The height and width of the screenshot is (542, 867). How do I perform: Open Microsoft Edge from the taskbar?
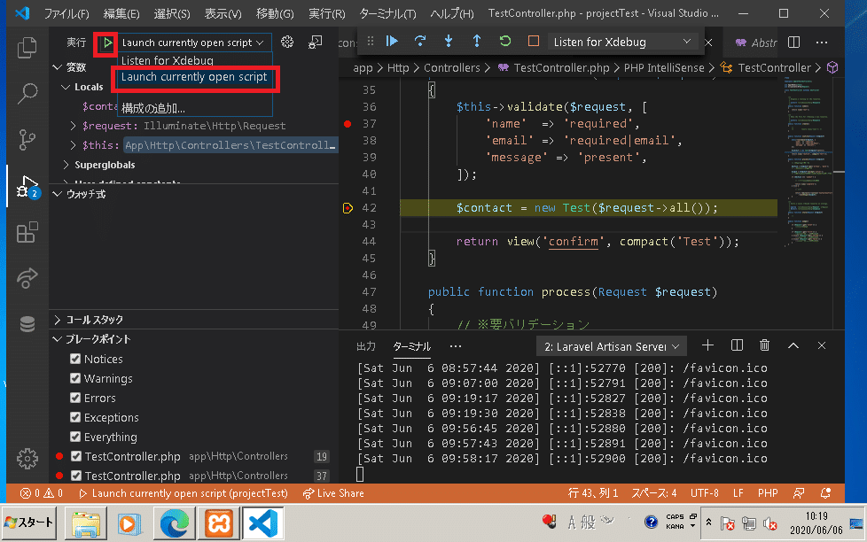pyautogui.click(x=175, y=523)
